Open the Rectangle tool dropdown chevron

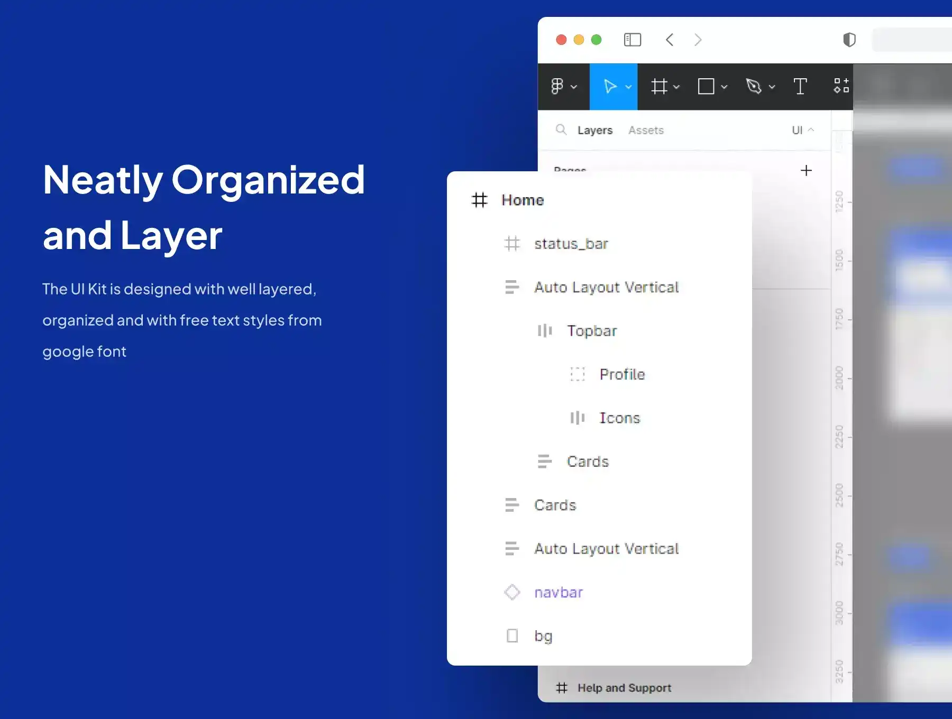(x=724, y=87)
